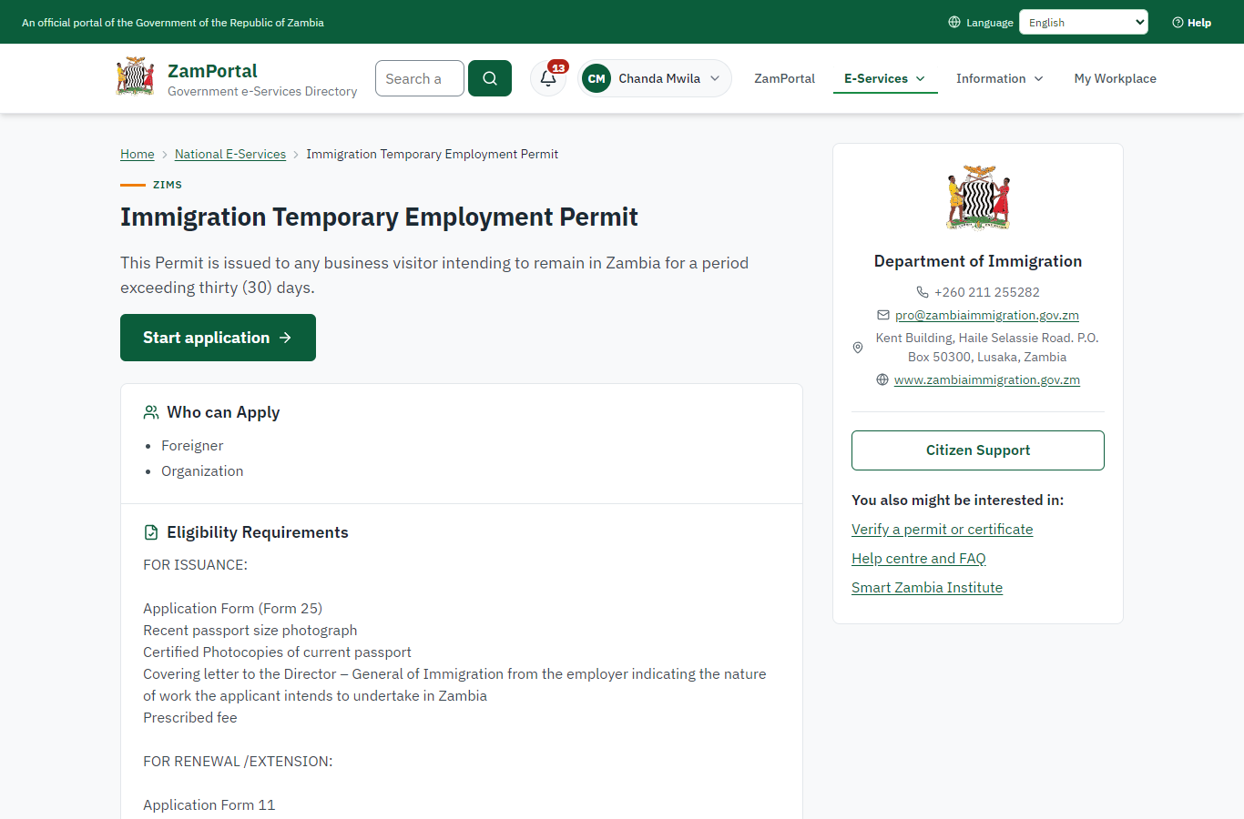This screenshot has width=1244, height=819.
Task: Click the ZamPortal coat of arms logo
Action: (x=135, y=77)
